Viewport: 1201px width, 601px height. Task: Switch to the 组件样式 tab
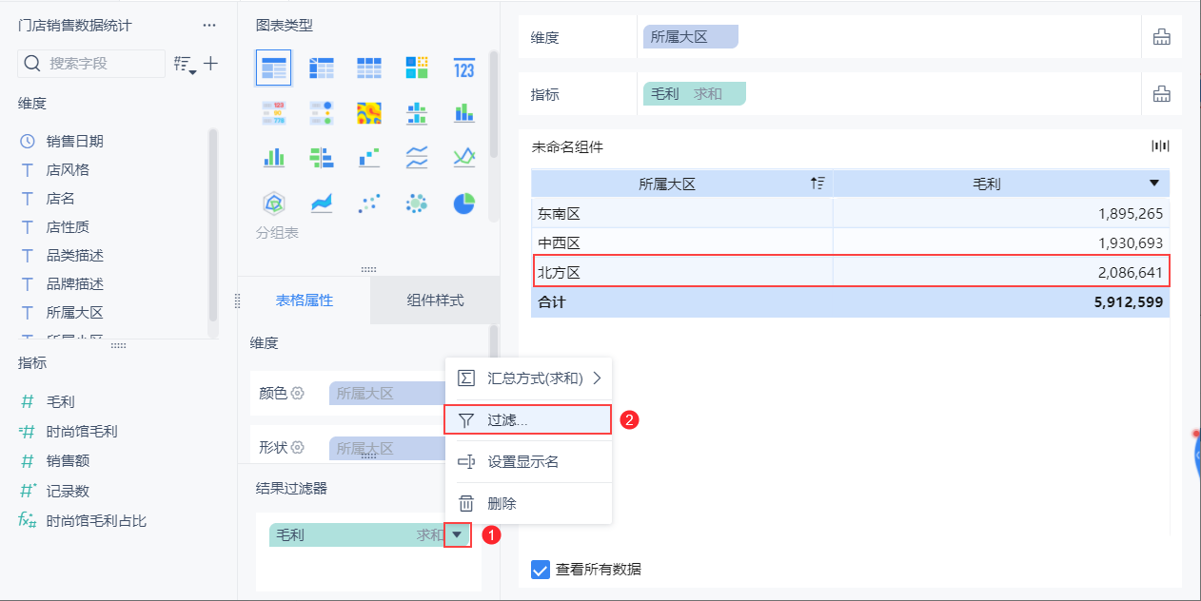pyautogui.click(x=435, y=300)
